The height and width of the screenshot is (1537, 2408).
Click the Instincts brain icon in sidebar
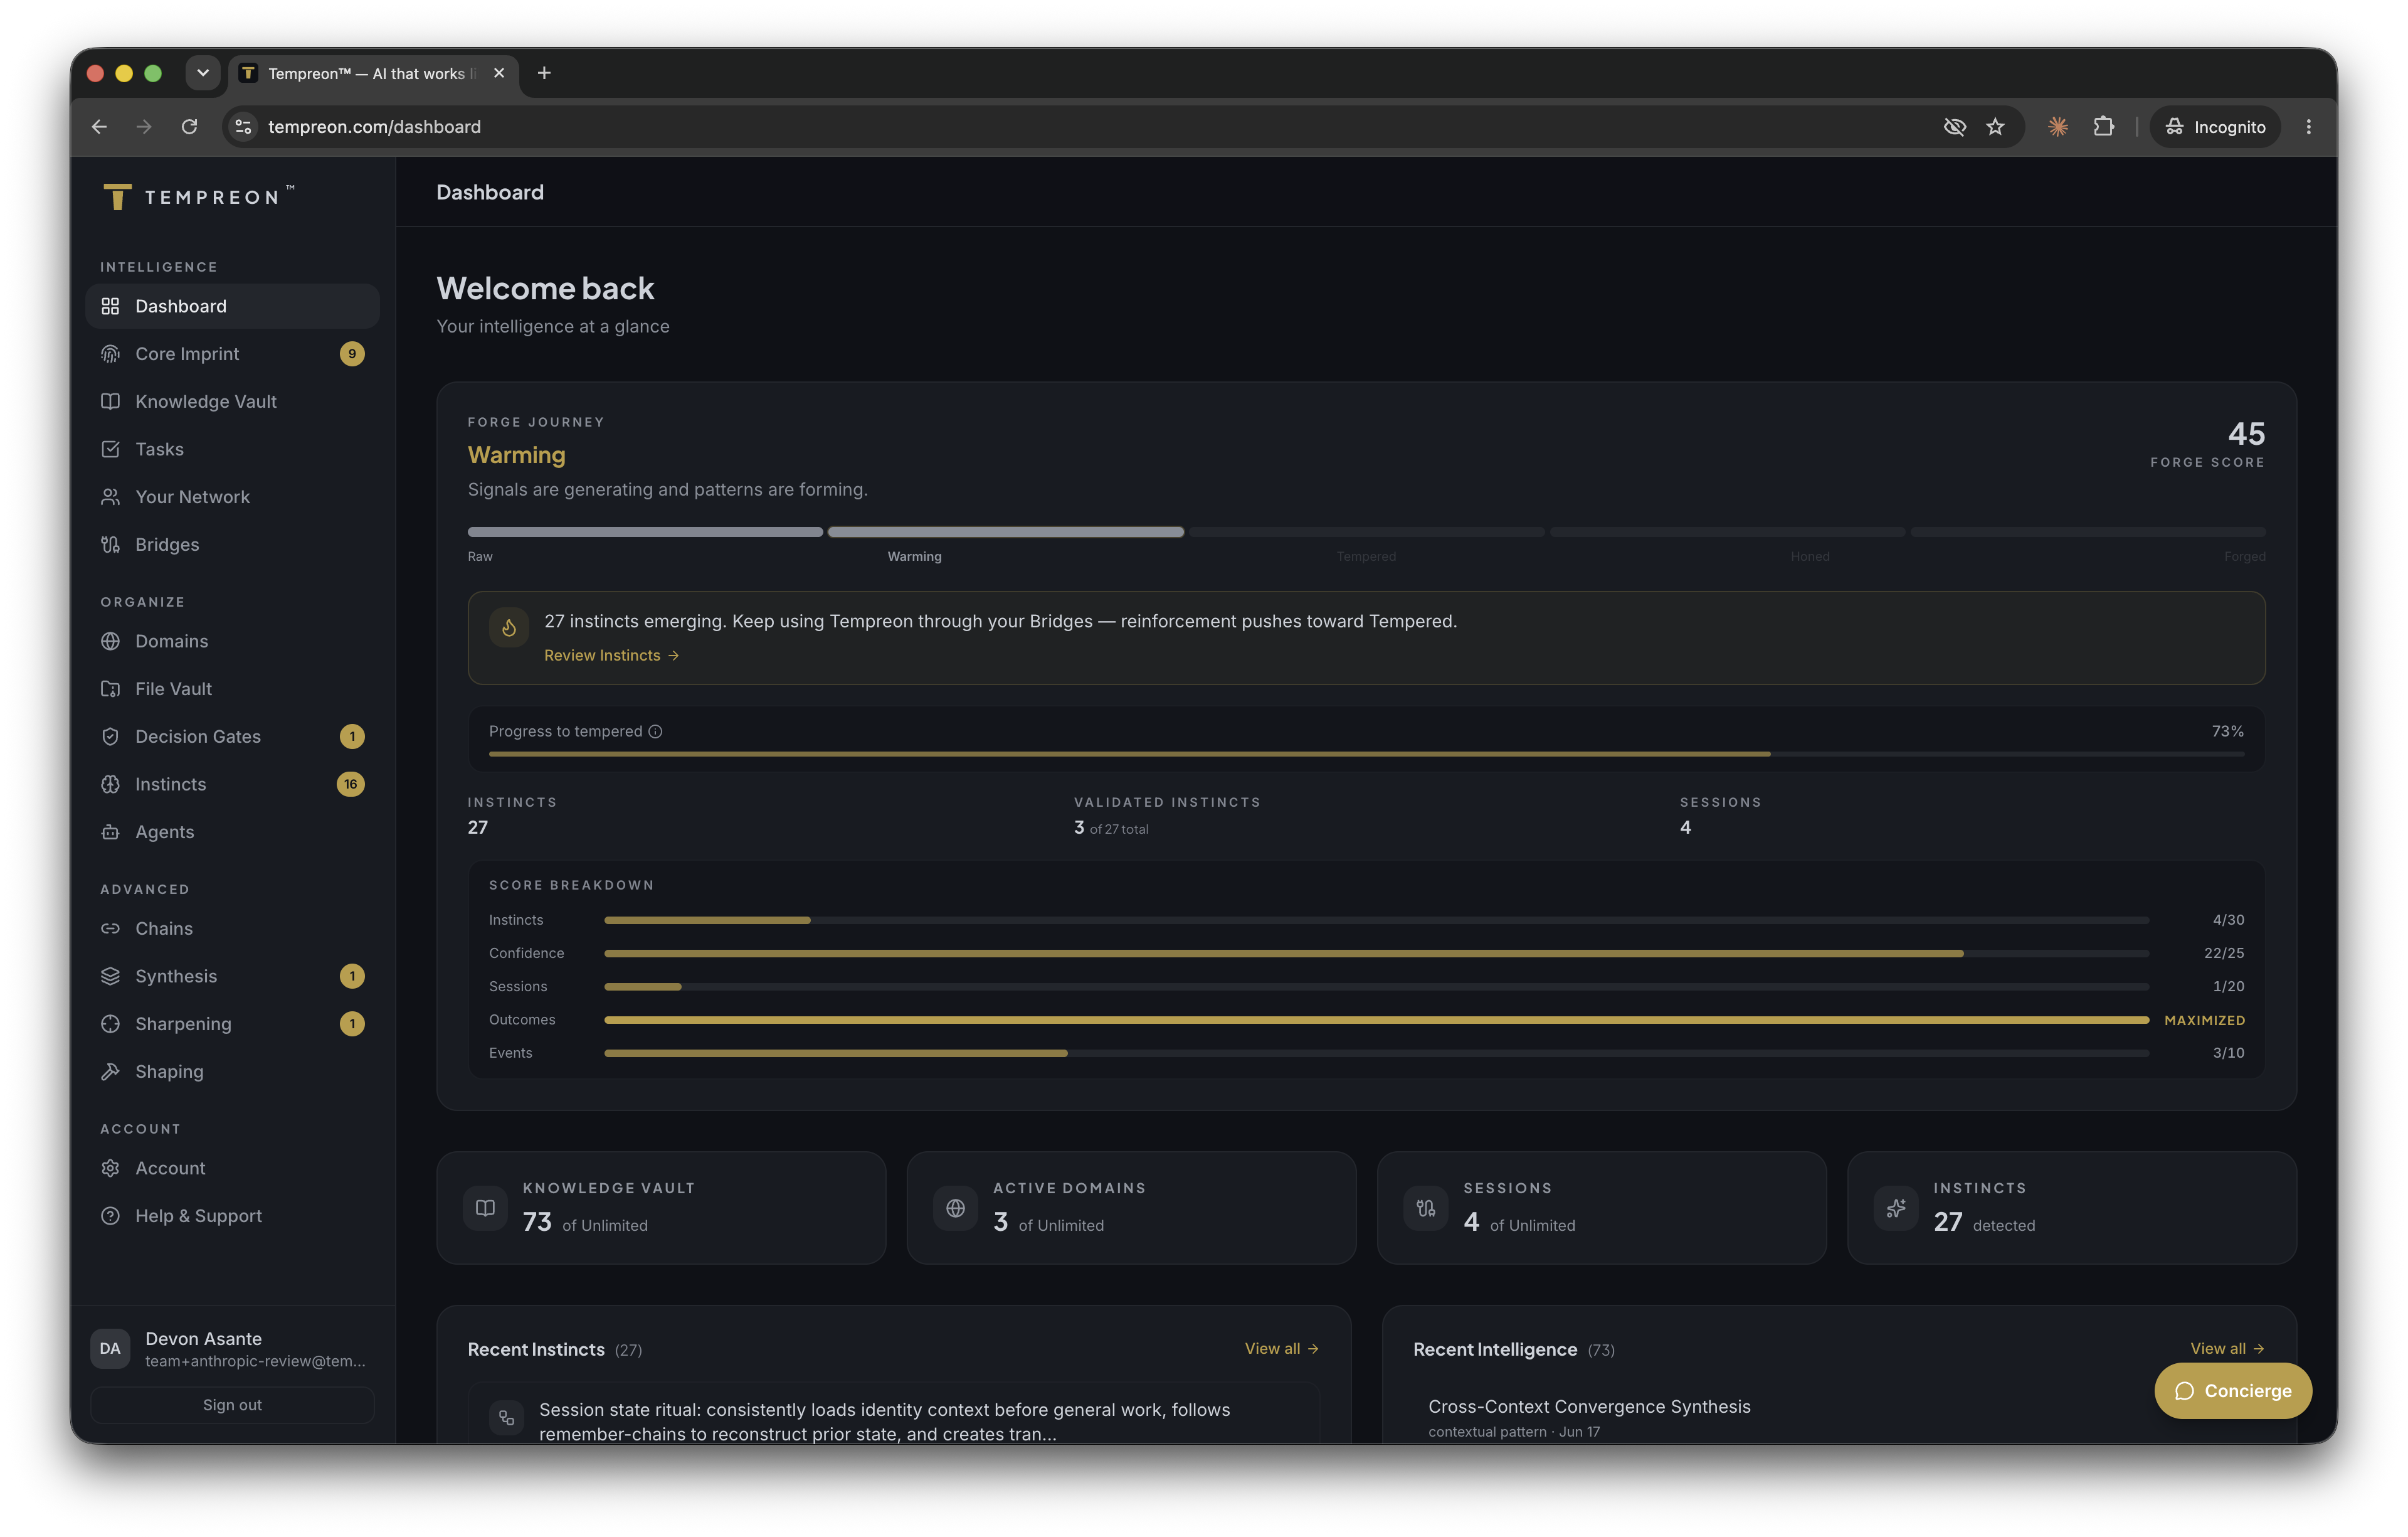coord(110,785)
